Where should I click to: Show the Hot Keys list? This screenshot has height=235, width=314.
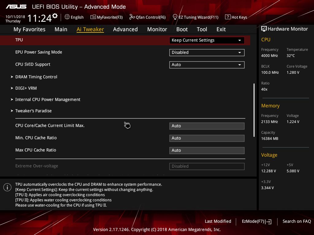(236, 17)
